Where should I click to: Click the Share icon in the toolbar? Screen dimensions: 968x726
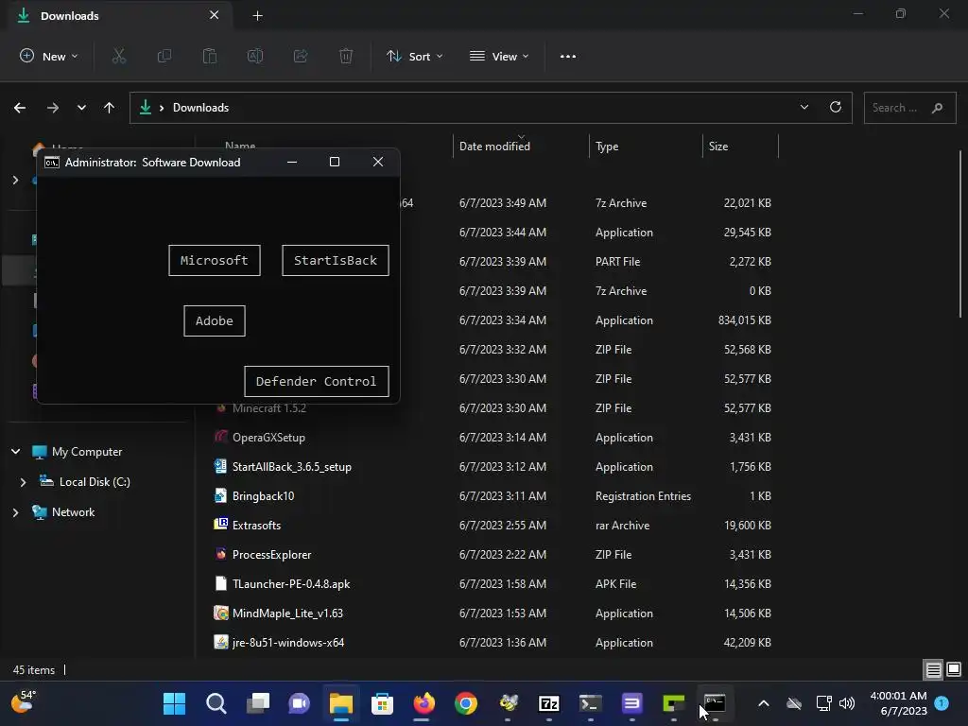point(301,56)
